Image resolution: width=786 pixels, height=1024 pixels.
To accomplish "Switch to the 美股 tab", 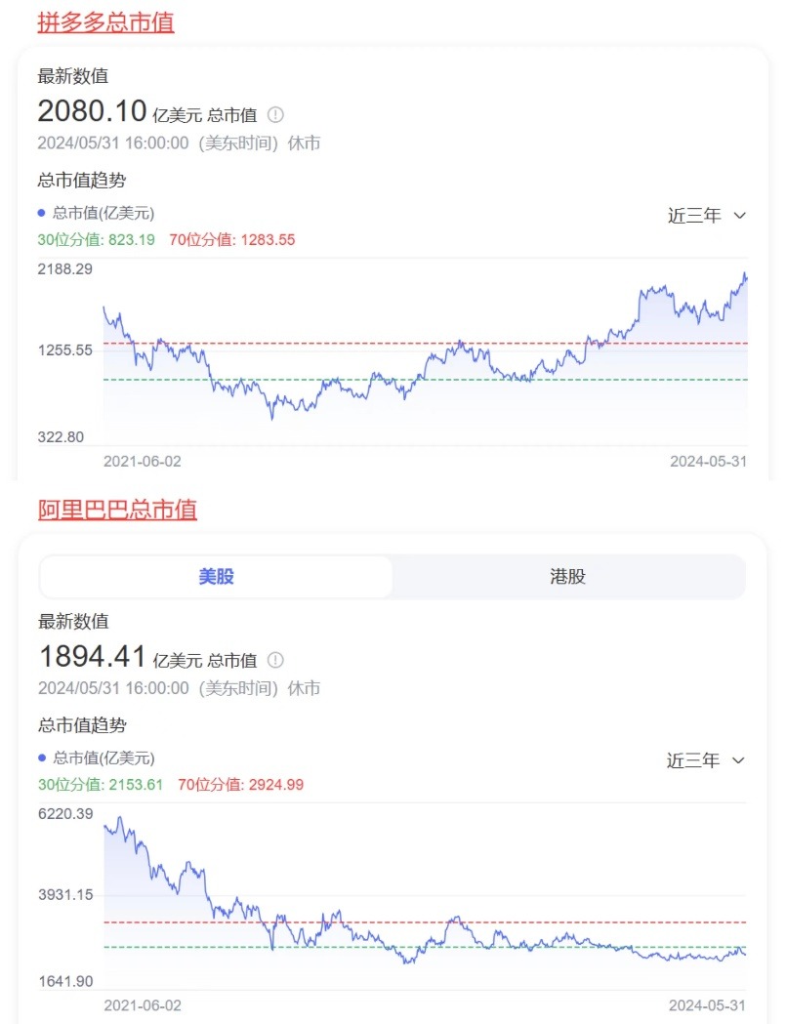I will [216, 576].
